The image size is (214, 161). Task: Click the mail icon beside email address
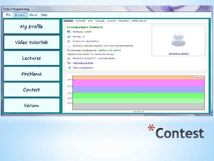click(x=69, y=46)
